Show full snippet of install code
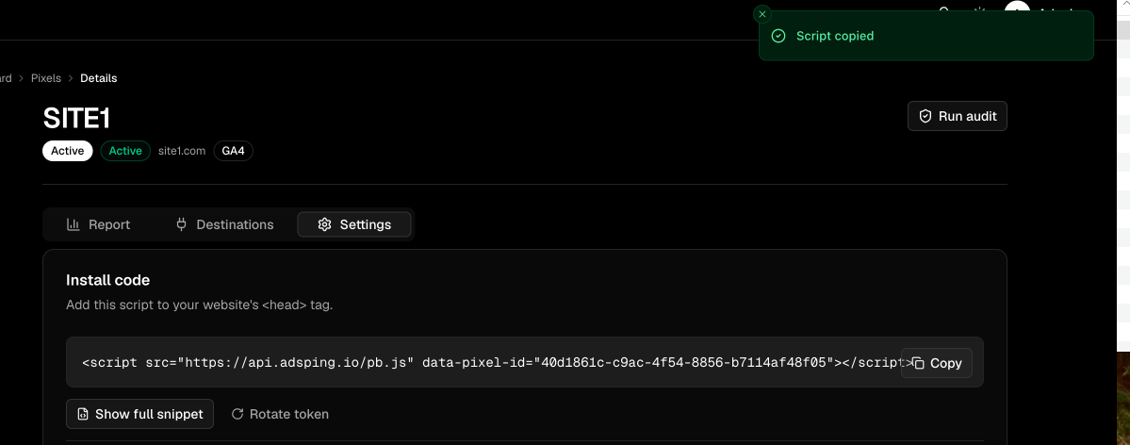The height and width of the screenshot is (445, 1130). click(139, 414)
